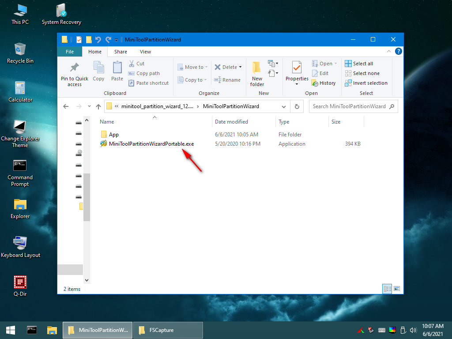This screenshot has width=452, height=339.
Task: Go up one folder level
Action: click(x=98, y=106)
